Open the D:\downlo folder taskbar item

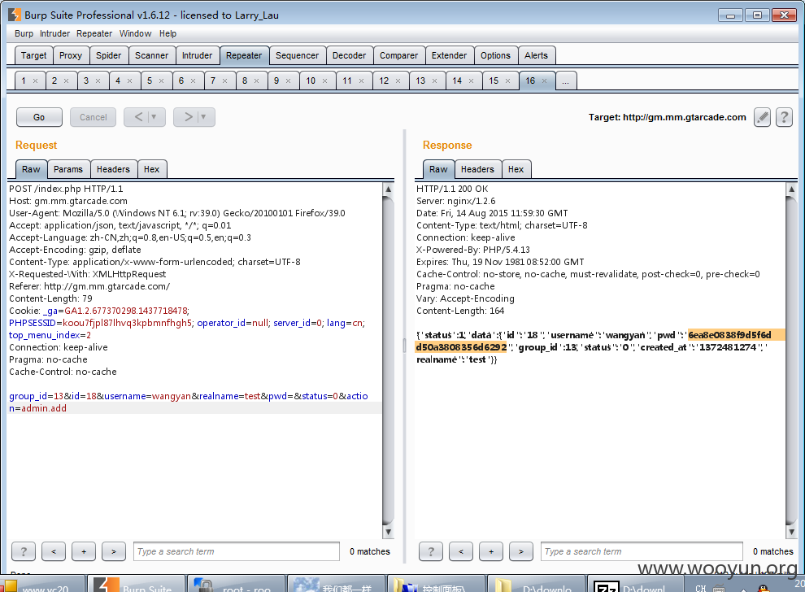pyautogui.click(x=535, y=585)
